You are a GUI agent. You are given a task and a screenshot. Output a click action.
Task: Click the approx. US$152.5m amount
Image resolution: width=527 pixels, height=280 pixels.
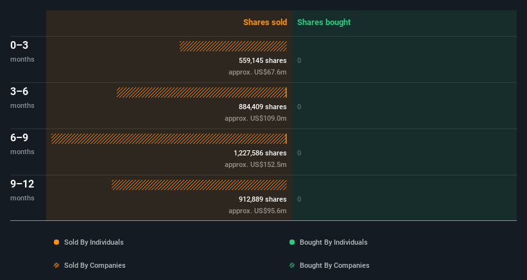coord(255,164)
